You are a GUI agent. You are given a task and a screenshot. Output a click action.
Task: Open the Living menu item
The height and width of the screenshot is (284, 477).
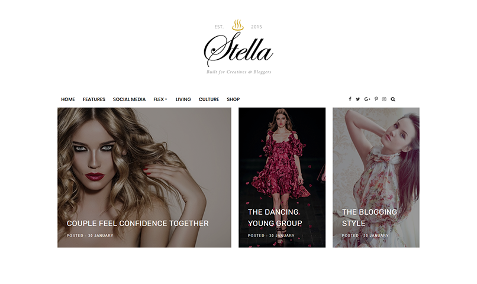pyautogui.click(x=183, y=99)
